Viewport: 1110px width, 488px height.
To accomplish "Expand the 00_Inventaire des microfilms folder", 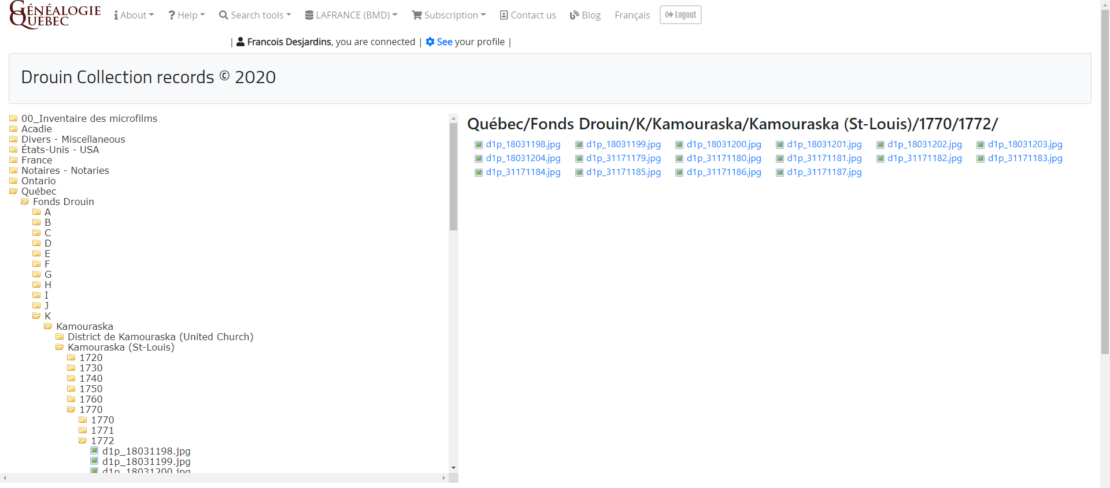I will click(89, 118).
